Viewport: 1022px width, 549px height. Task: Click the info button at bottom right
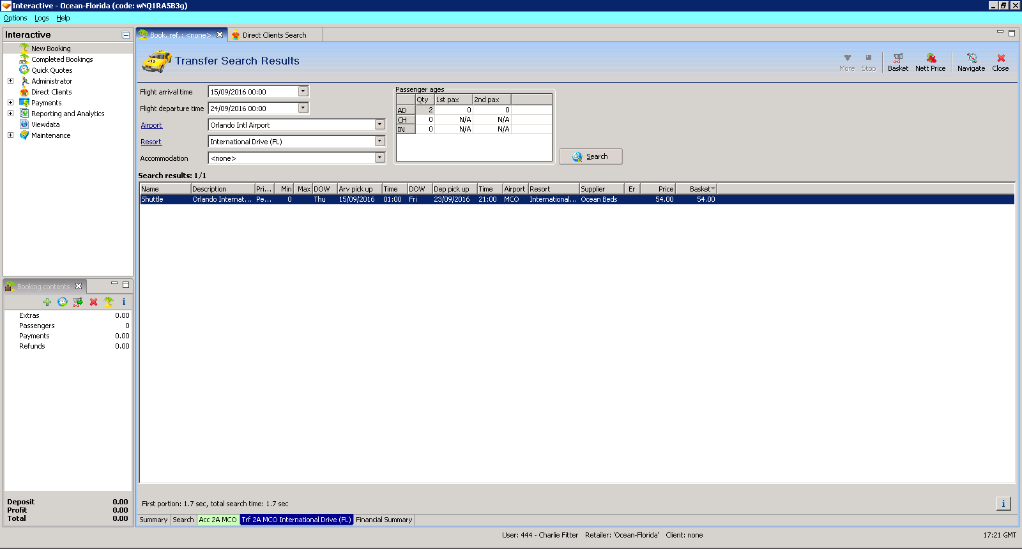click(1003, 504)
